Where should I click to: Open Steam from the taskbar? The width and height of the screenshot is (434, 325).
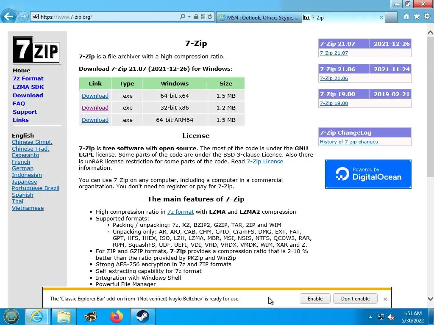coord(142,317)
